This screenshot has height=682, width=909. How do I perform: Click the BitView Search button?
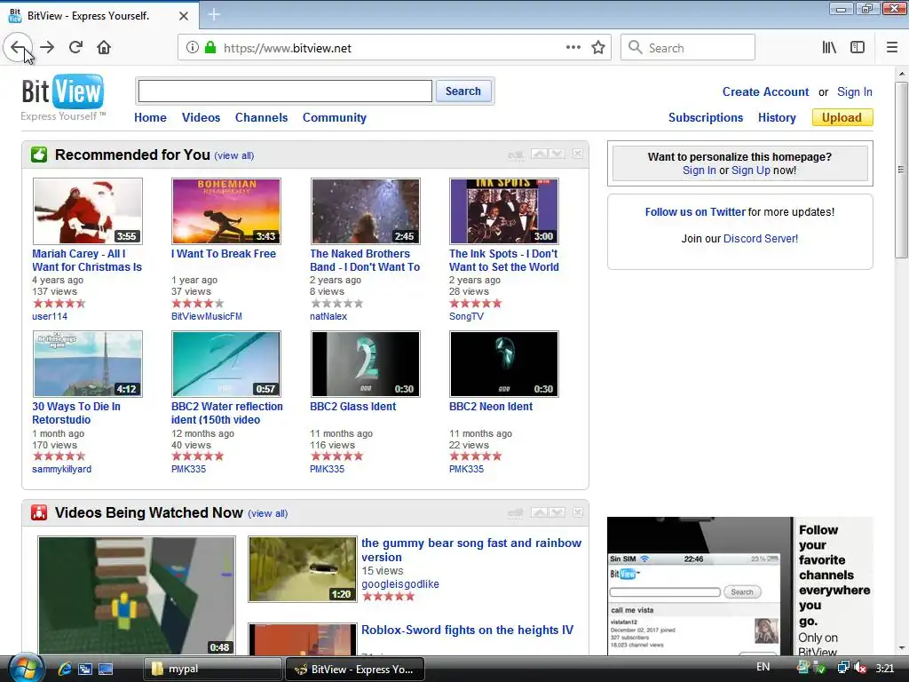click(463, 91)
